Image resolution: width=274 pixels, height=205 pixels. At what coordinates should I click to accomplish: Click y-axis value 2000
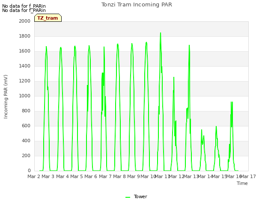point(25,21)
